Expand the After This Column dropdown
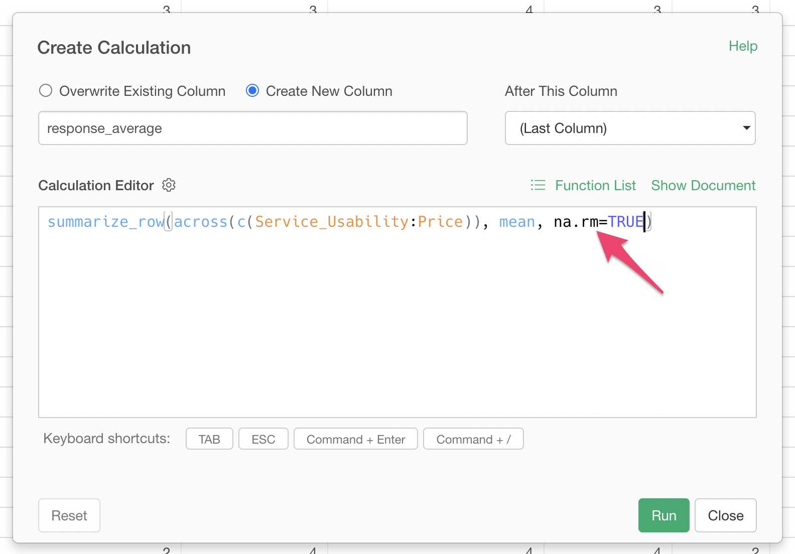The width and height of the screenshot is (795, 554). point(630,128)
